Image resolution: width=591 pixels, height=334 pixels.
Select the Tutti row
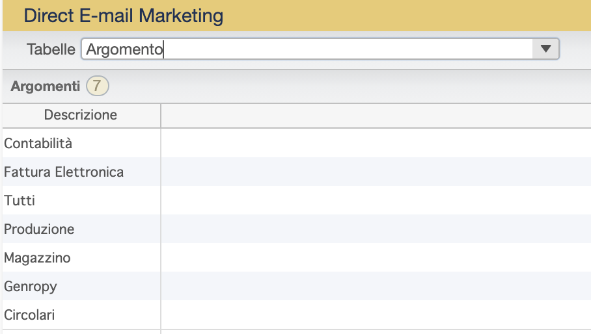click(297, 201)
